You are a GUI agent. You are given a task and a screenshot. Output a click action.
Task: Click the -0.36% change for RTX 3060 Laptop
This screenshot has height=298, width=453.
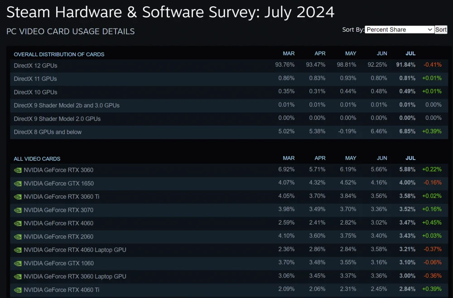pos(433,276)
